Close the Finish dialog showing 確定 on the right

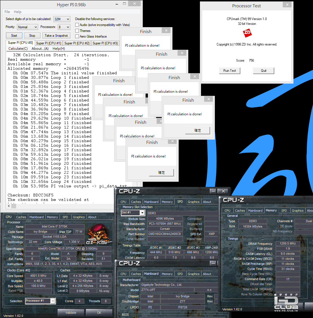[209, 99]
